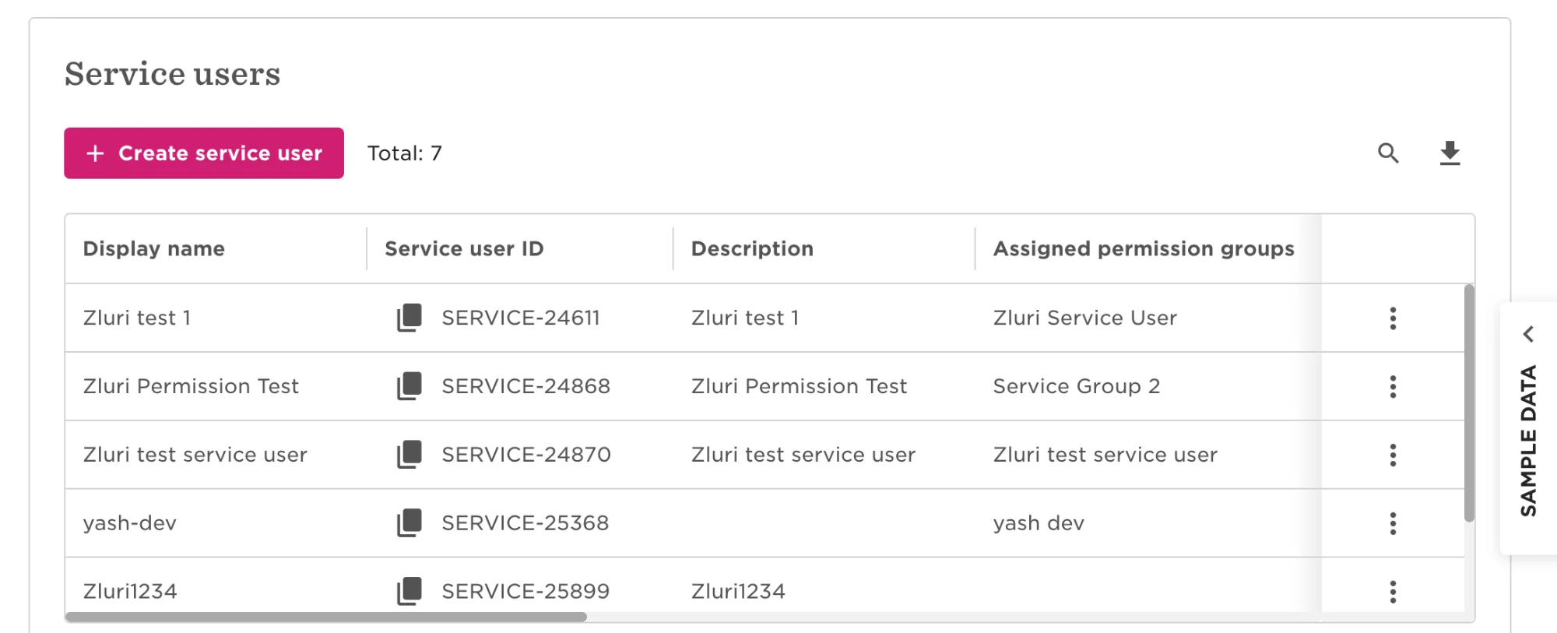Click the horizontal table scrollbar
This screenshot has width=1557, height=633.
pyautogui.click(x=326, y=617)
